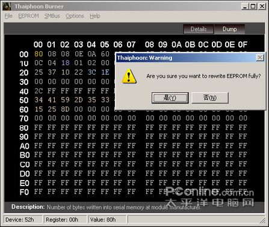Switch to the Dump tab
The width and height of the screenshot is (269, 227).
click(229, 29)
